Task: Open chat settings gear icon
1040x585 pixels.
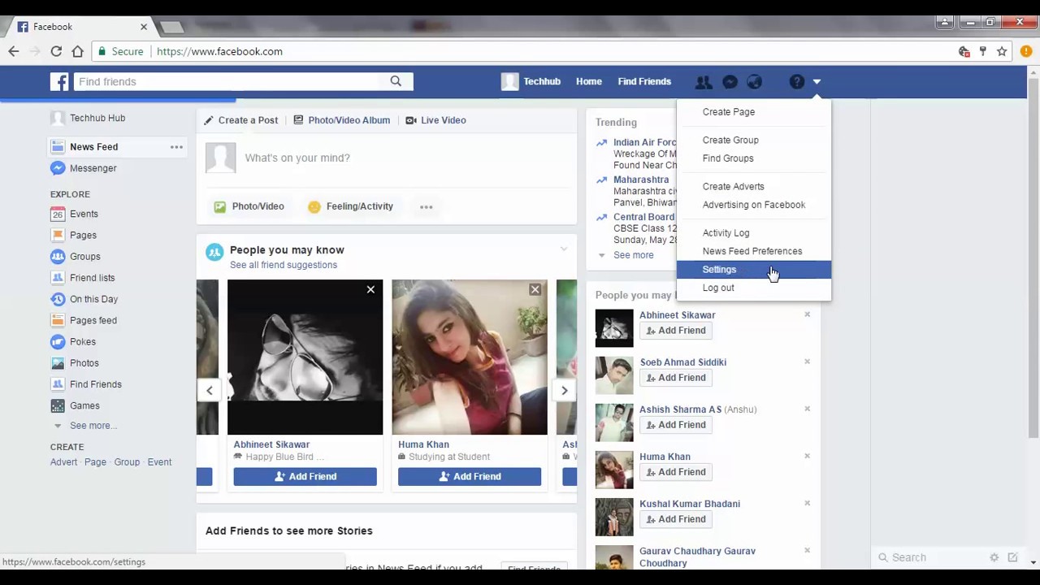Action: point(994,557)
